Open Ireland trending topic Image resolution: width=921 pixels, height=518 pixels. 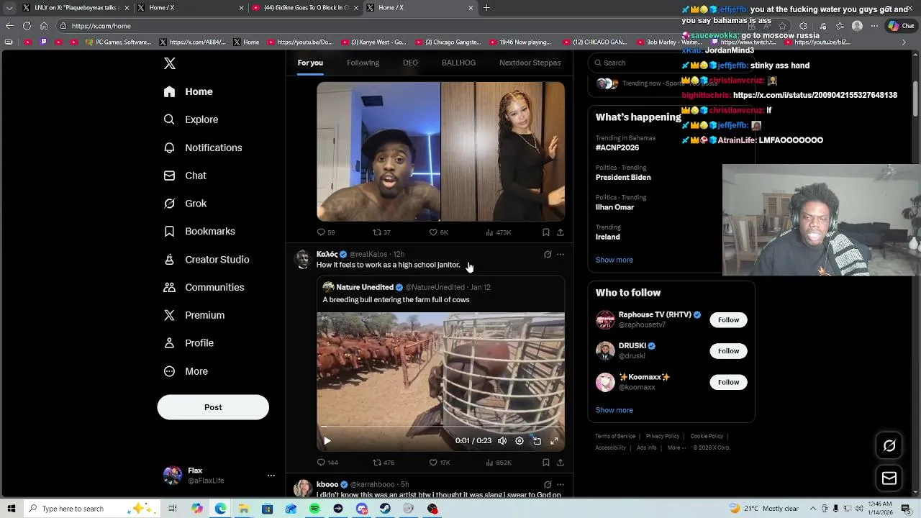(x=607, y=237)
